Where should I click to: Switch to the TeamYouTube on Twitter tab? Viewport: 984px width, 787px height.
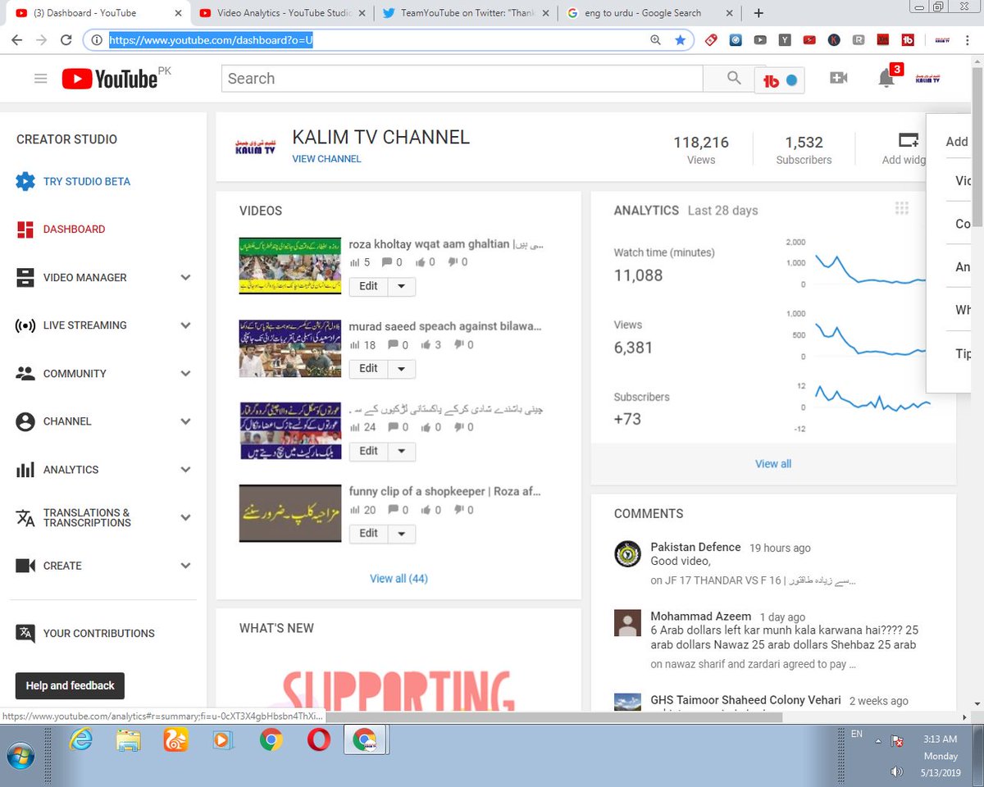click(465, 13)
